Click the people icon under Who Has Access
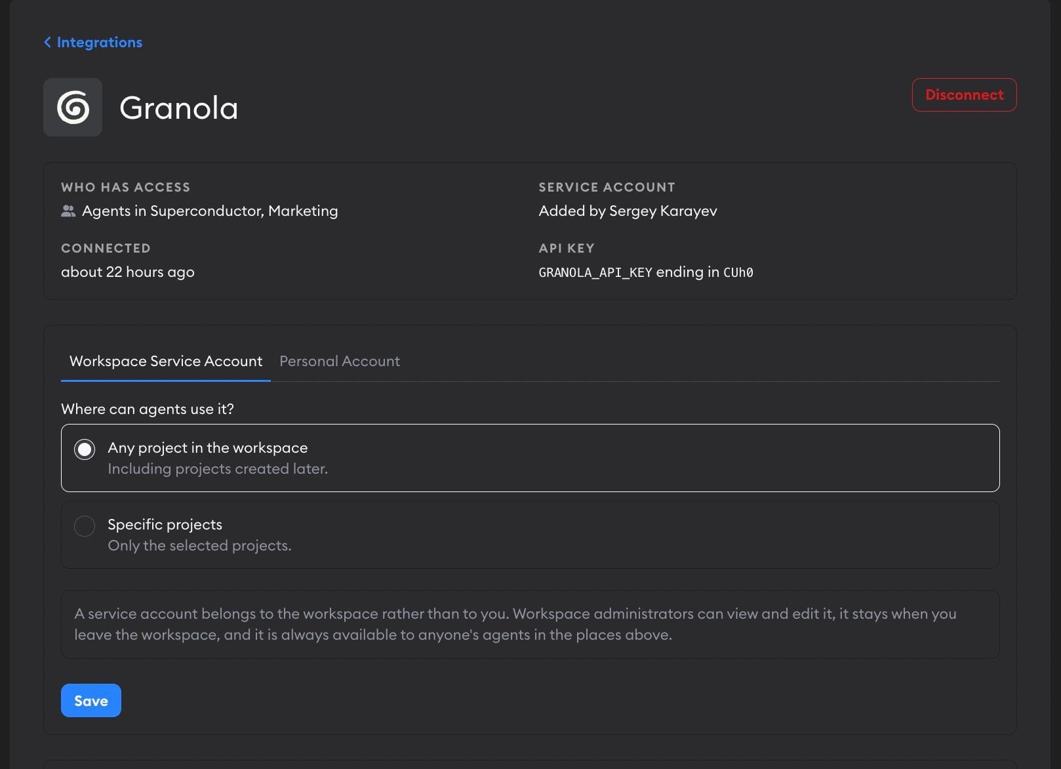Viewport: 1061px width, 769px height. (68, 211)
